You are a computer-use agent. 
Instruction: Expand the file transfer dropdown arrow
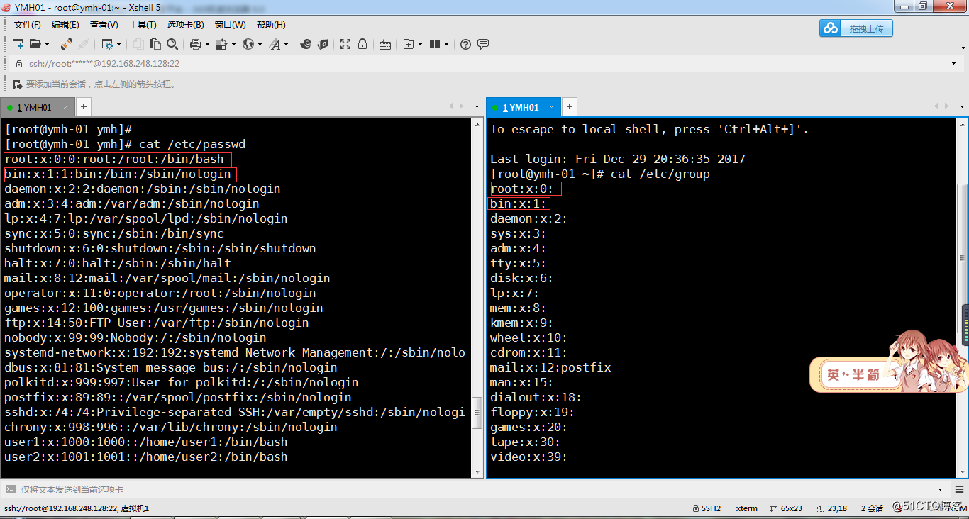(233, 44)
